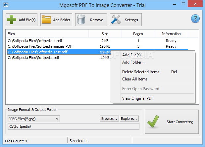Screen dimensions: 205x147
Task: Click the Add File(s) button label
Action: click(27, 20)
